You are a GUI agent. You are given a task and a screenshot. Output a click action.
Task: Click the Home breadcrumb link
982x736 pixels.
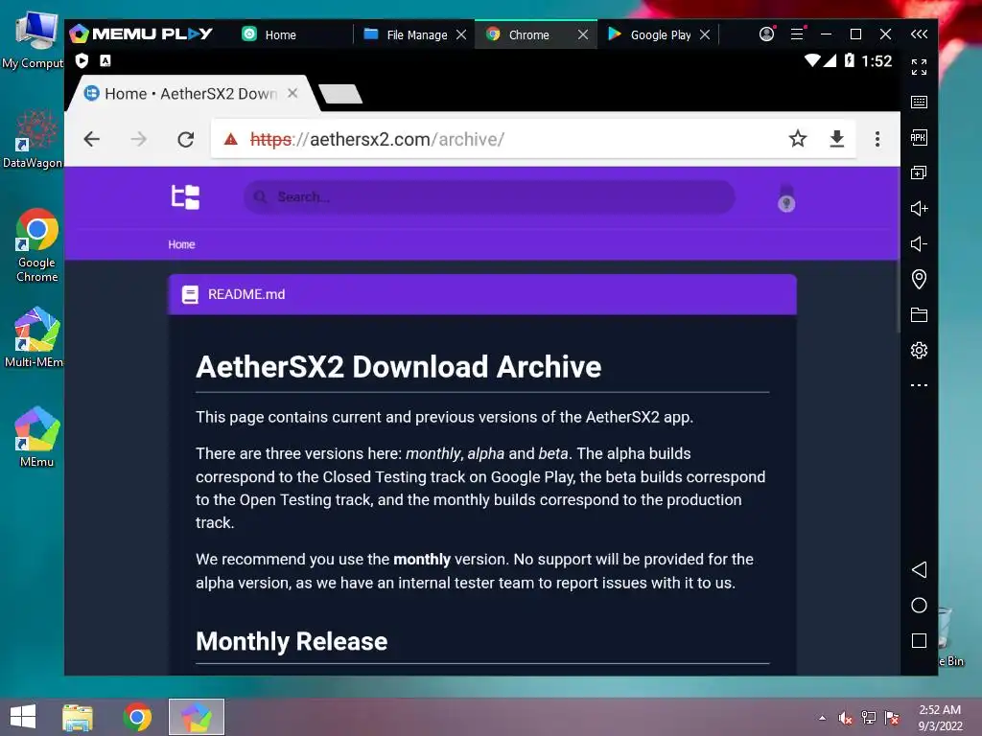[x=181, y=244]
